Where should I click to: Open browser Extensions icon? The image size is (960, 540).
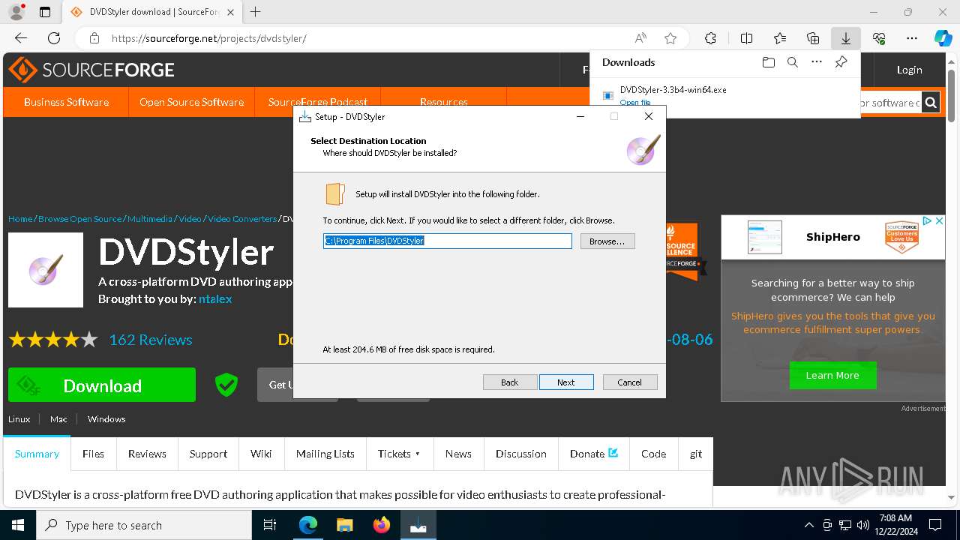coord(710,38)
